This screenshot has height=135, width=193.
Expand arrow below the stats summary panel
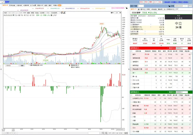coord(161,36)
